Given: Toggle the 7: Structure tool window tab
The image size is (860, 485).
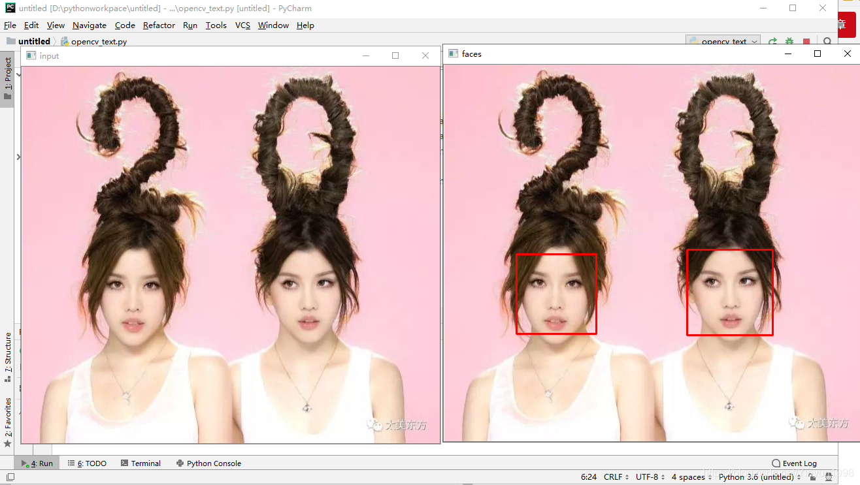Looking at the screenshot, I should click(7, 357).
